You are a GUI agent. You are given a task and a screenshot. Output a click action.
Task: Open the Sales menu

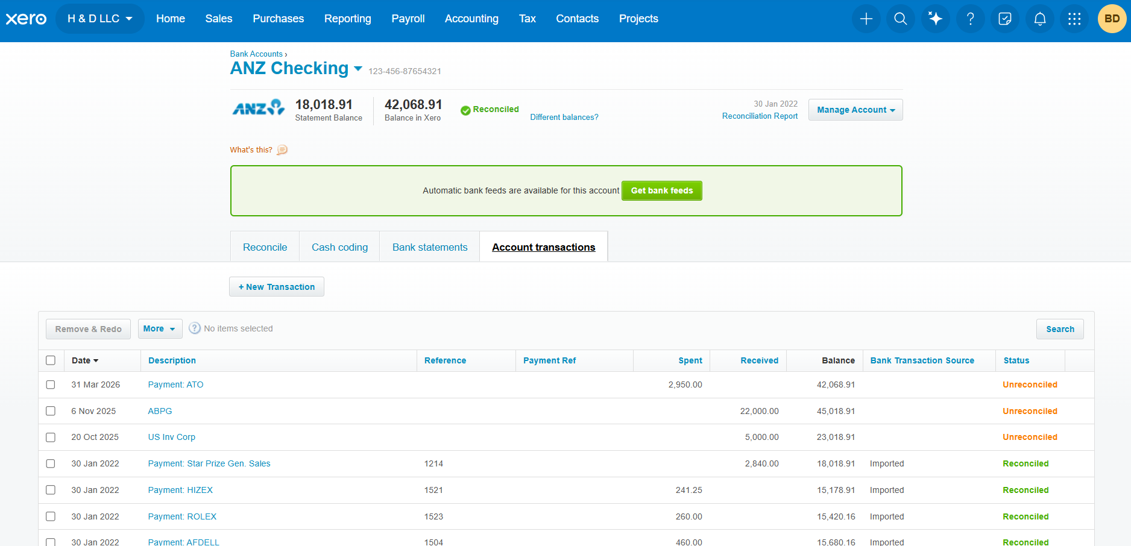pos(219,19)
